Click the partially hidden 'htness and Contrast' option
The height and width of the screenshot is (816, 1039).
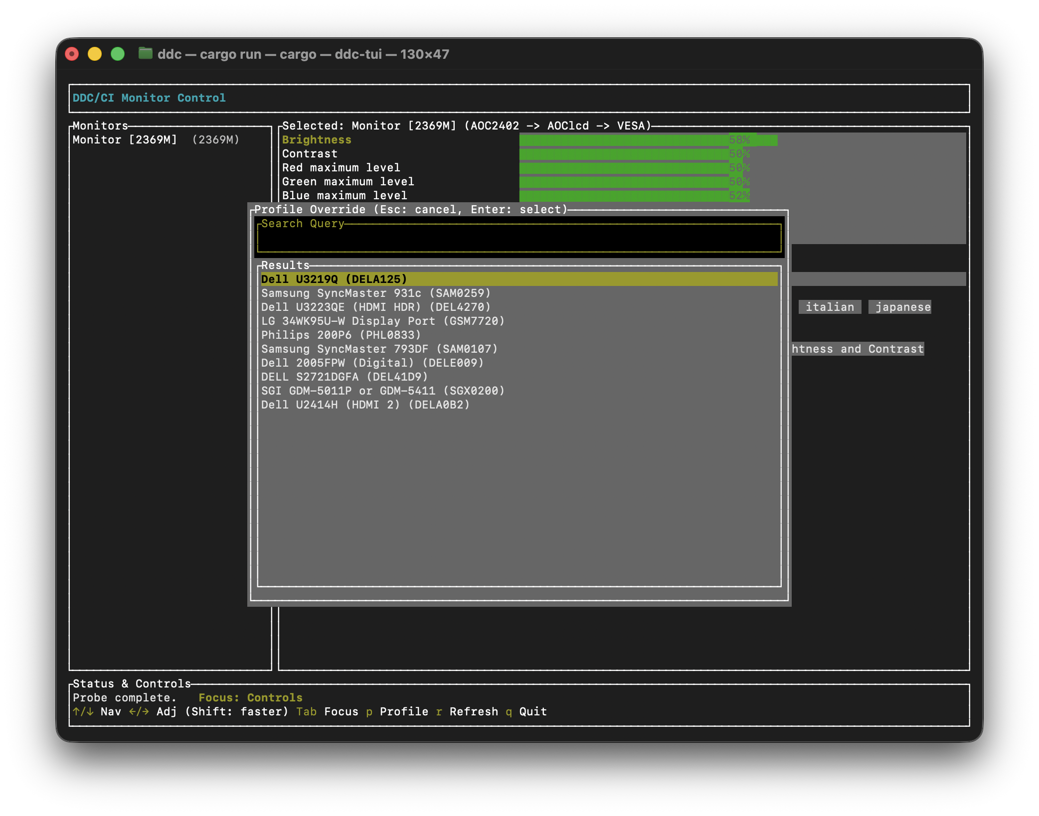(x=858, y=349)
